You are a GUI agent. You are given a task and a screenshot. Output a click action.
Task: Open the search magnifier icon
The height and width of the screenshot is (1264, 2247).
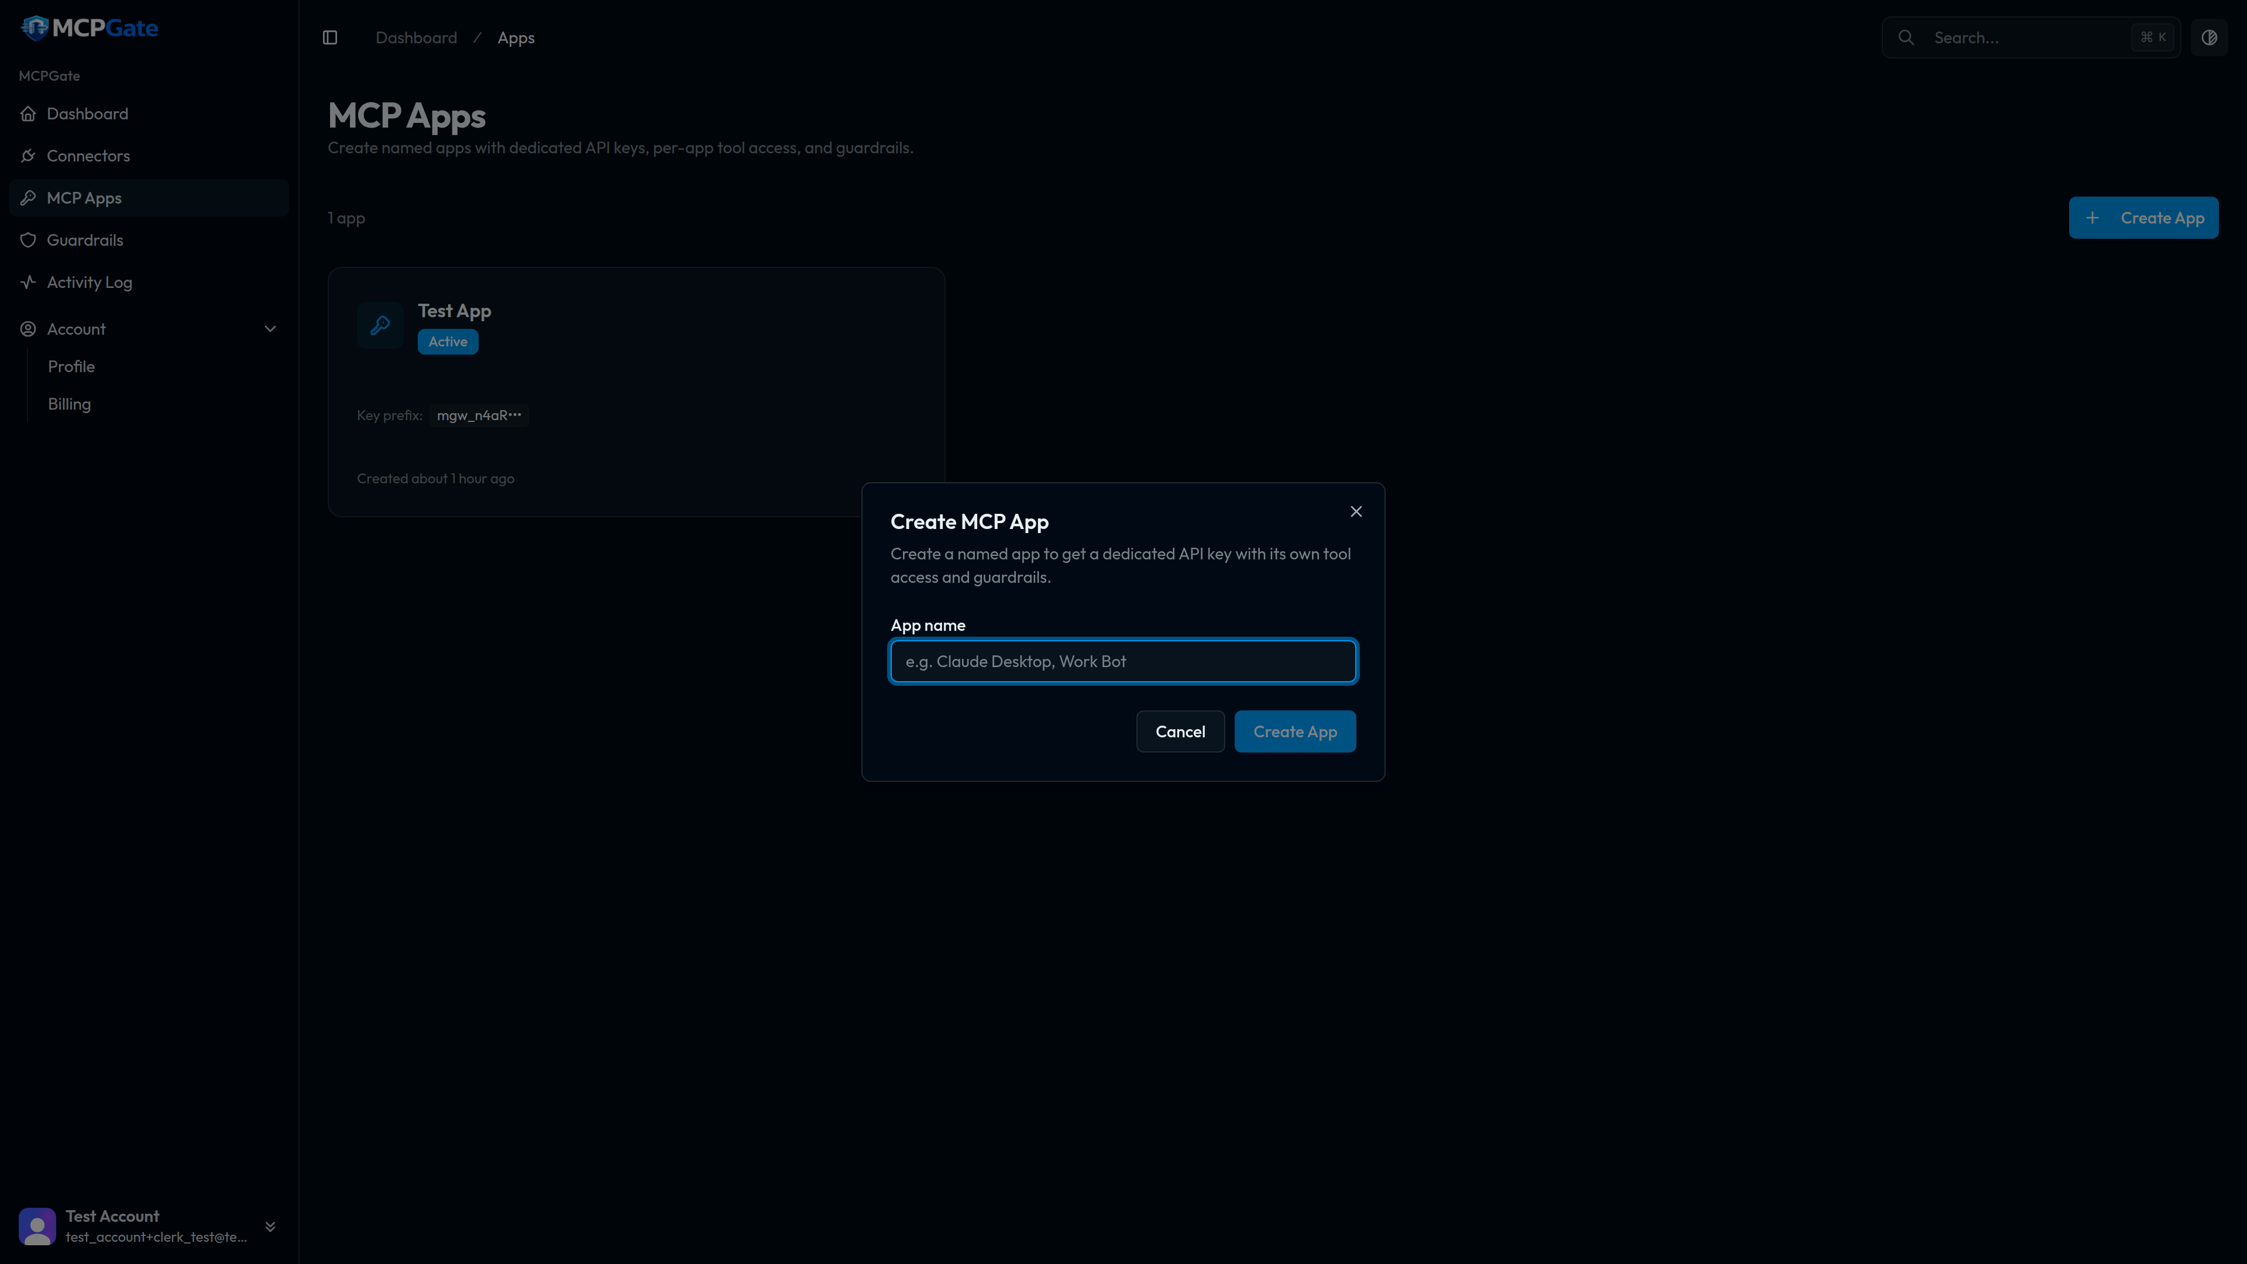pyautogui.click(x=1907, y=37)
